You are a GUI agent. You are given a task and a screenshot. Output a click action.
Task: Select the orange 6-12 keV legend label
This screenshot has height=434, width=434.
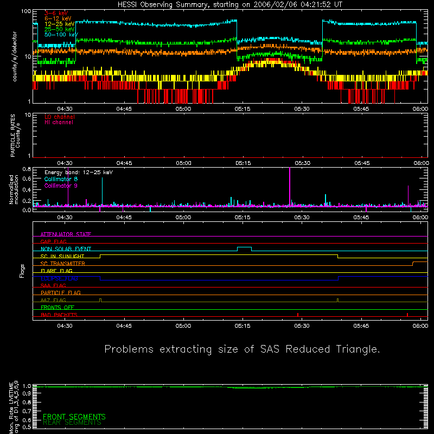58,18
